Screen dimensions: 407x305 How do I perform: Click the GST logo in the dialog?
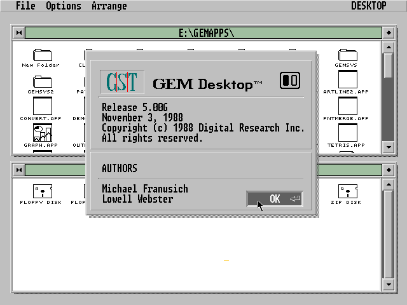122,82
